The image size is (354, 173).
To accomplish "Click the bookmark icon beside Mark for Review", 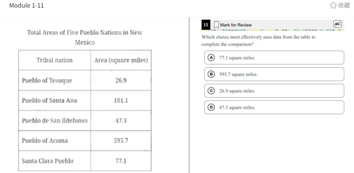I will coord(216,25).
